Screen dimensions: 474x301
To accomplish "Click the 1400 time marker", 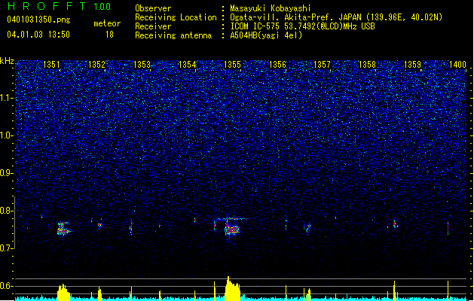I will click(x=457, y=64).
